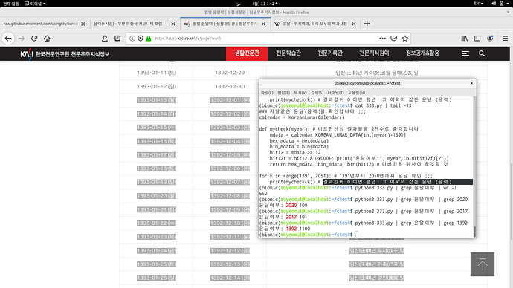Open terminal 파일(F) menu
Viewport: 513px width, 288px height.
pyautogui.click(x=267, y=93)
